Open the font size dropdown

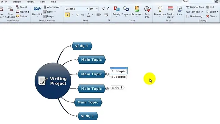tap(97, 9)
